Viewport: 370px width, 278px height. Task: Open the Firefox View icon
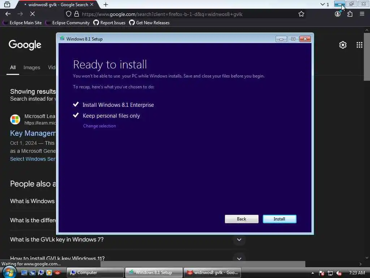(7, 4)
